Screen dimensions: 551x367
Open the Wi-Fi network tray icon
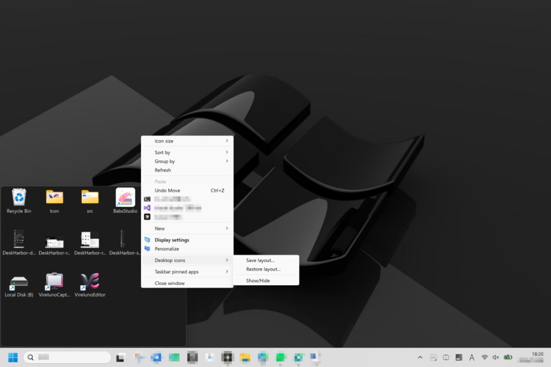pyautogui.click(x=485, y=357)
